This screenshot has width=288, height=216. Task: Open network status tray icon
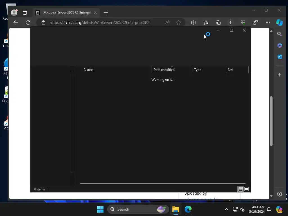tap(235, 209)
